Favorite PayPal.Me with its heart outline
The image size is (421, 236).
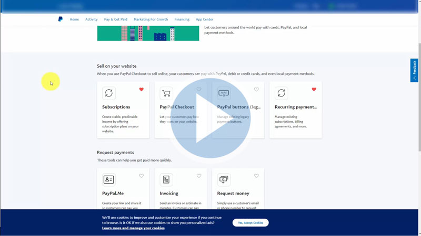[141, 176]
